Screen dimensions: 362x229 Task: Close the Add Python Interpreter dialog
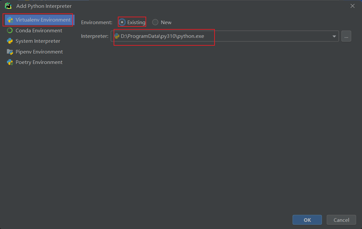click(x=352, y=6)
